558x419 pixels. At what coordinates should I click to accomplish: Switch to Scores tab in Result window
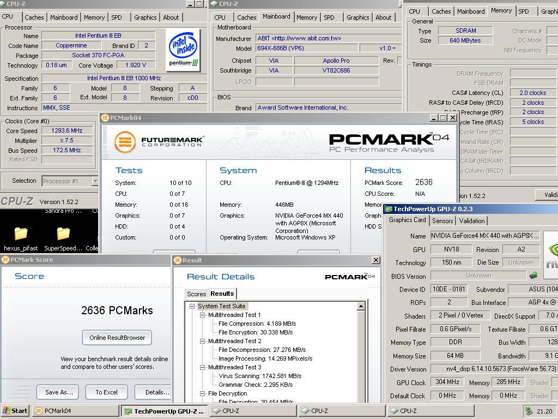click(x=196, y=294)
